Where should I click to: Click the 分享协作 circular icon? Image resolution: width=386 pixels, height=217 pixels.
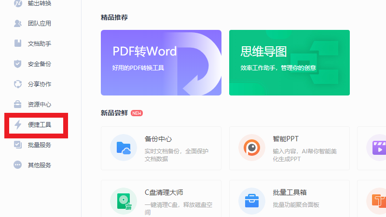pyautogui.click(x=18, y=84)
